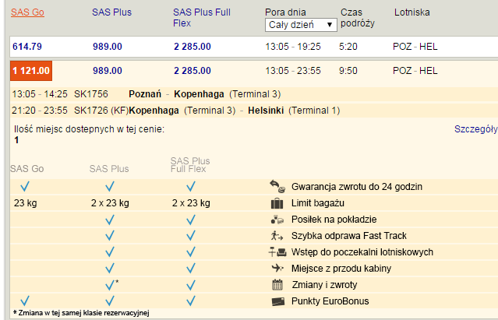Viewport: 498px width, 320px height.
Task: Open the Cały dzień time-of-day dropdown
Action: point(301,25)
